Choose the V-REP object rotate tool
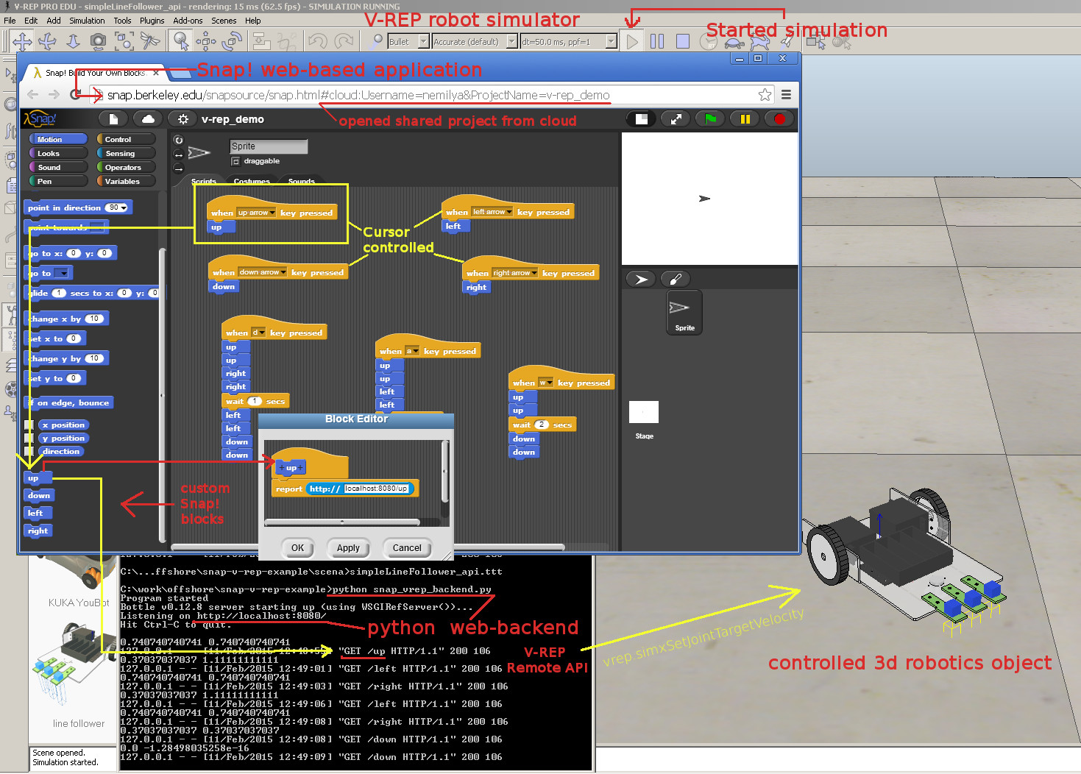 [233, 41]
